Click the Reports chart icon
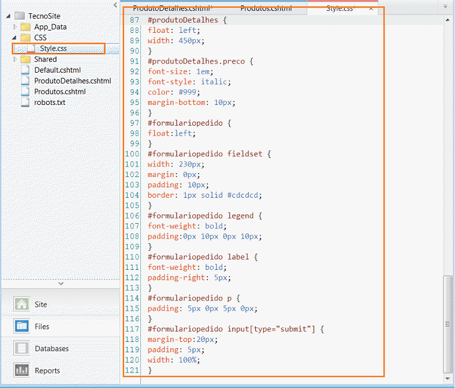Screen dimensions: 455x388 click(x=21, y=370)
